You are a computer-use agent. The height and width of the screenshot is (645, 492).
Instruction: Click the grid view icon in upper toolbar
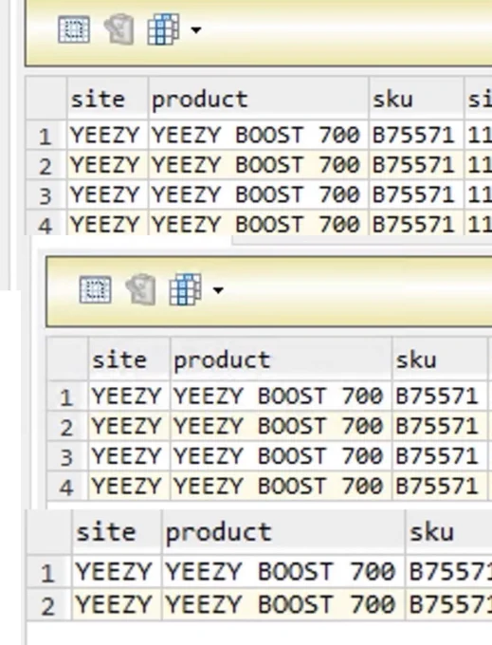pyautogui.click(x=74, y=29)
